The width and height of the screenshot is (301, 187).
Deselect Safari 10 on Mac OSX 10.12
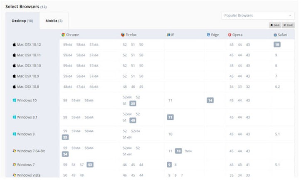[x=277, y=44]
